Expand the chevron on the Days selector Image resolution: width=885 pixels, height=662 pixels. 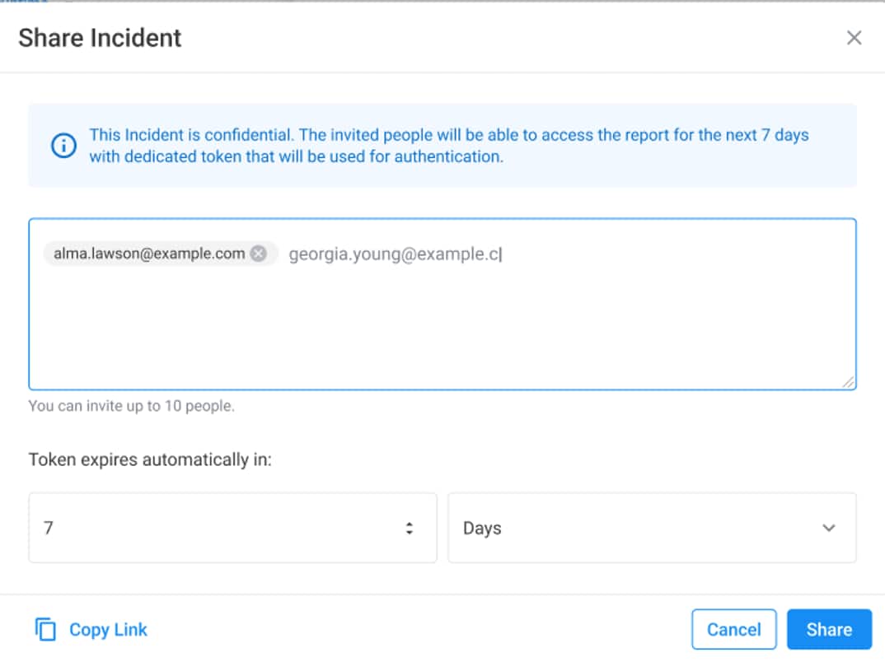[829, 528]
